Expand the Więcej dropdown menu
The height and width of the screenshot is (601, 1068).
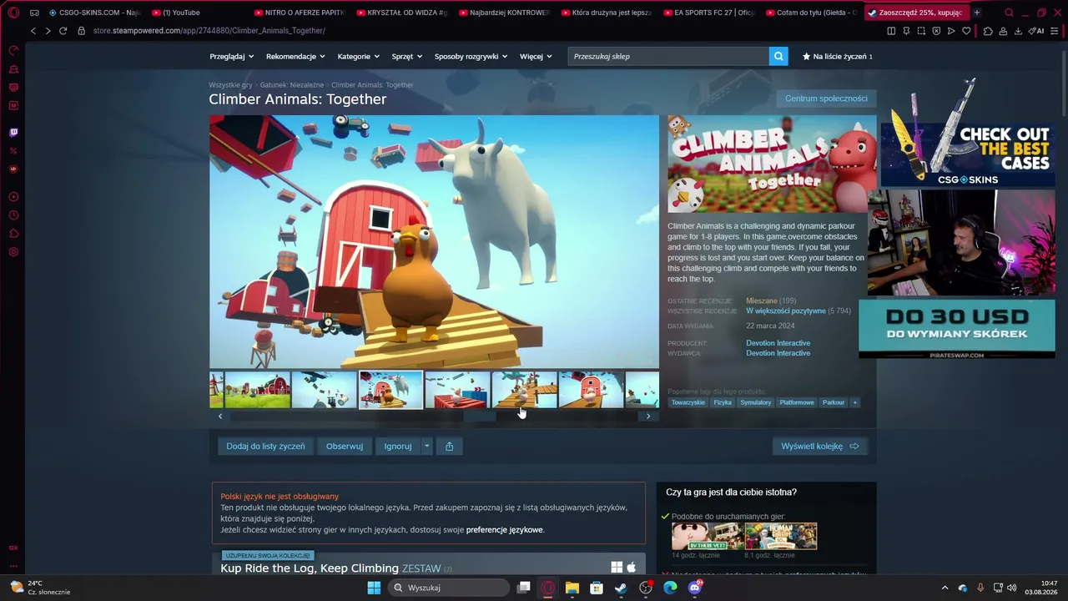536,56
